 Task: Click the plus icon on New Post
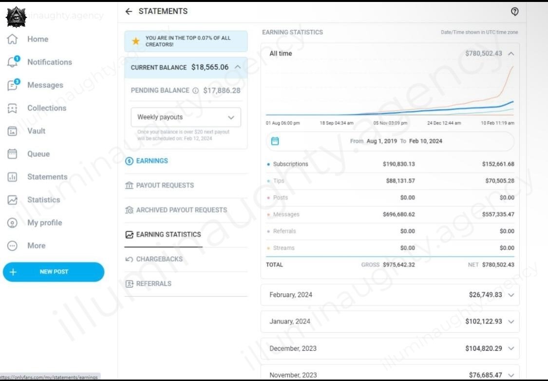click(13, 272)
